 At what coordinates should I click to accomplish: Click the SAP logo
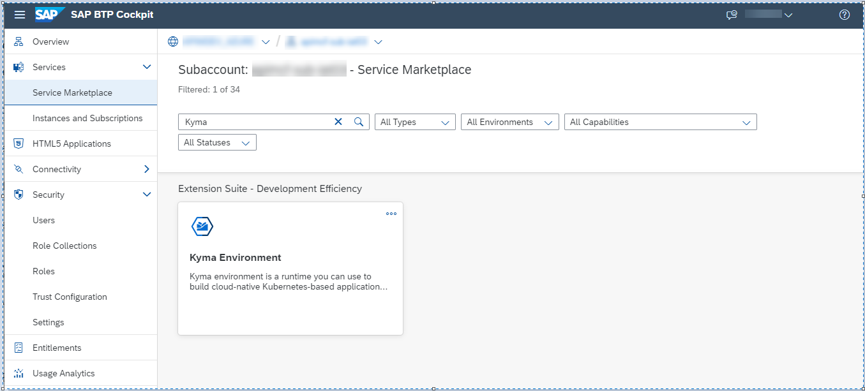click(x=50, y=15)
